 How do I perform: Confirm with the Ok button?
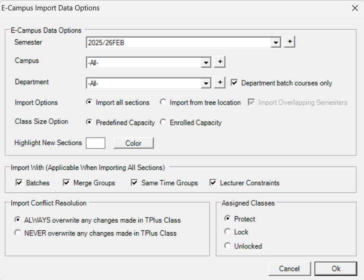click(x=336, y=269)
